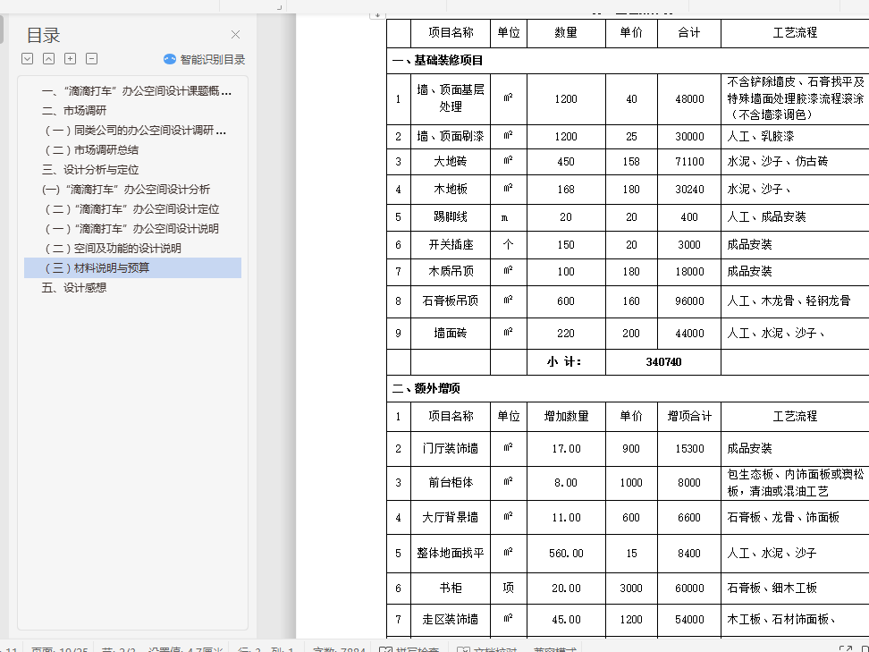869x652 pixels.
Task: Click cell 墙、顶面刷漆
Action: [x=451, y=136]
